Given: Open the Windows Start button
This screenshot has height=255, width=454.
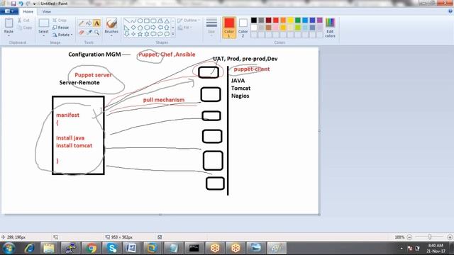Looking at the screenshot, I should pos(9,248).
